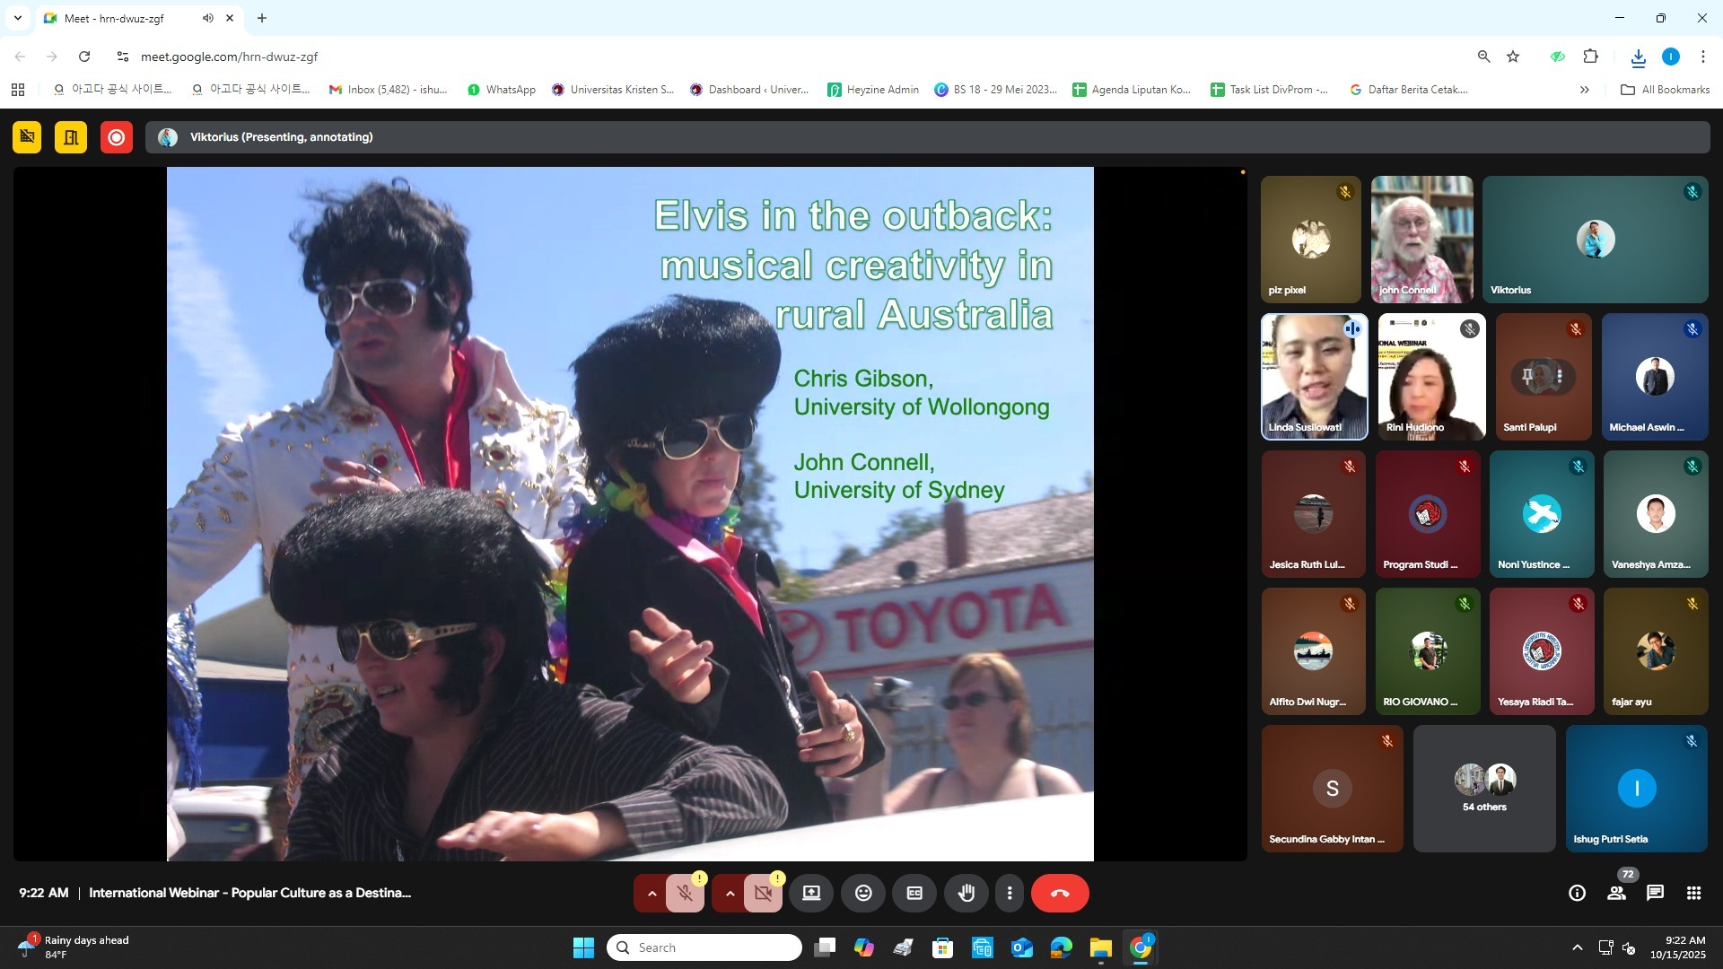
Task: Open the emoji reactions button
Action: pos(863,894)
